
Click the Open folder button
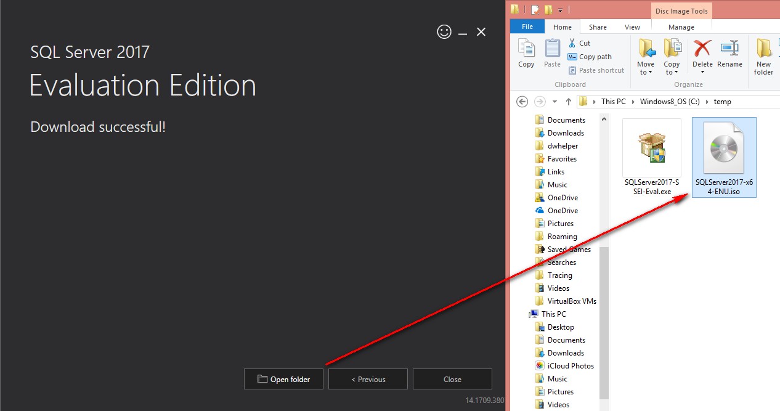point(284,379)
